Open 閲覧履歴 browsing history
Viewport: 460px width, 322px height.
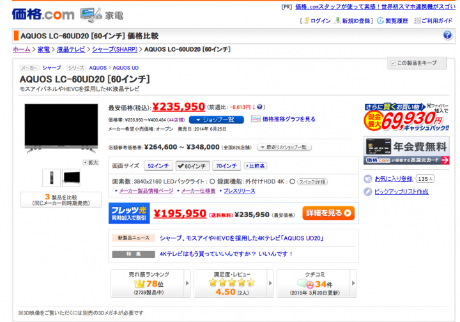(397, 21)
